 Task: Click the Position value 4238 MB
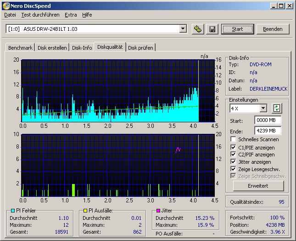click(x=275, y=225)
